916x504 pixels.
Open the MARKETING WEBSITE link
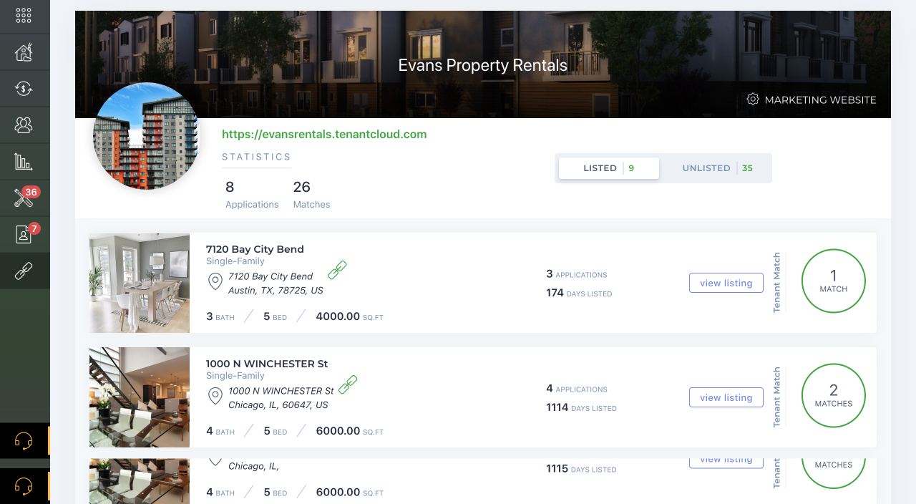coord(820,100)
